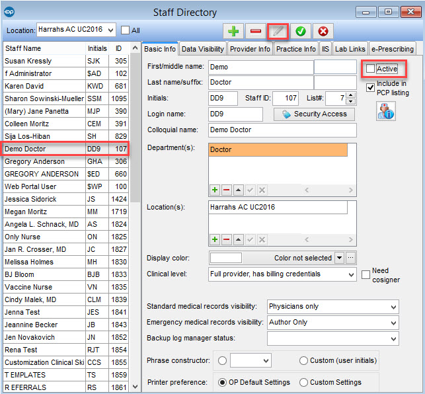Select Doctor entry in Department list
Viewport: 425px width, 394px height.
[x=278, y=149]
